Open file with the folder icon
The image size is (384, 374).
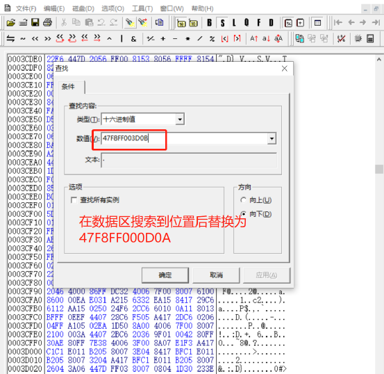tap(11, 23)
